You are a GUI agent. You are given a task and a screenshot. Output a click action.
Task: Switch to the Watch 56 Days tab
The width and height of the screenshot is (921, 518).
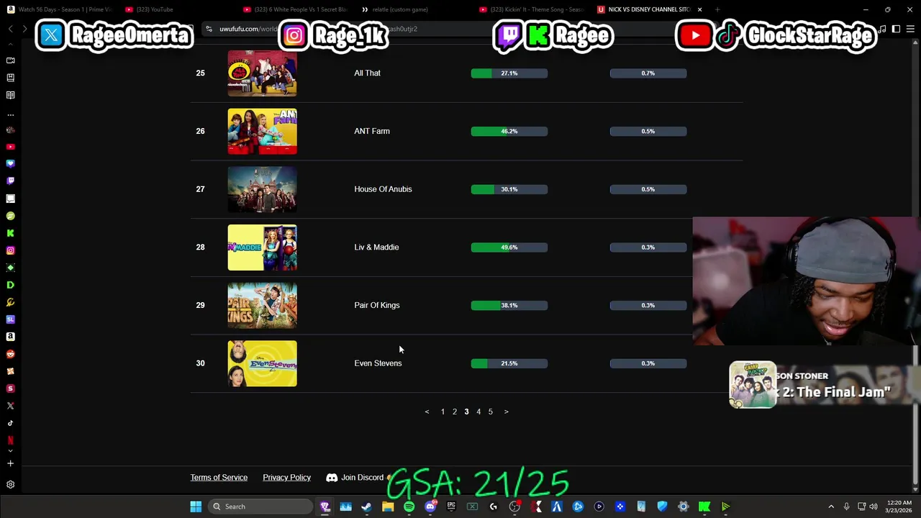click(59, 9)
